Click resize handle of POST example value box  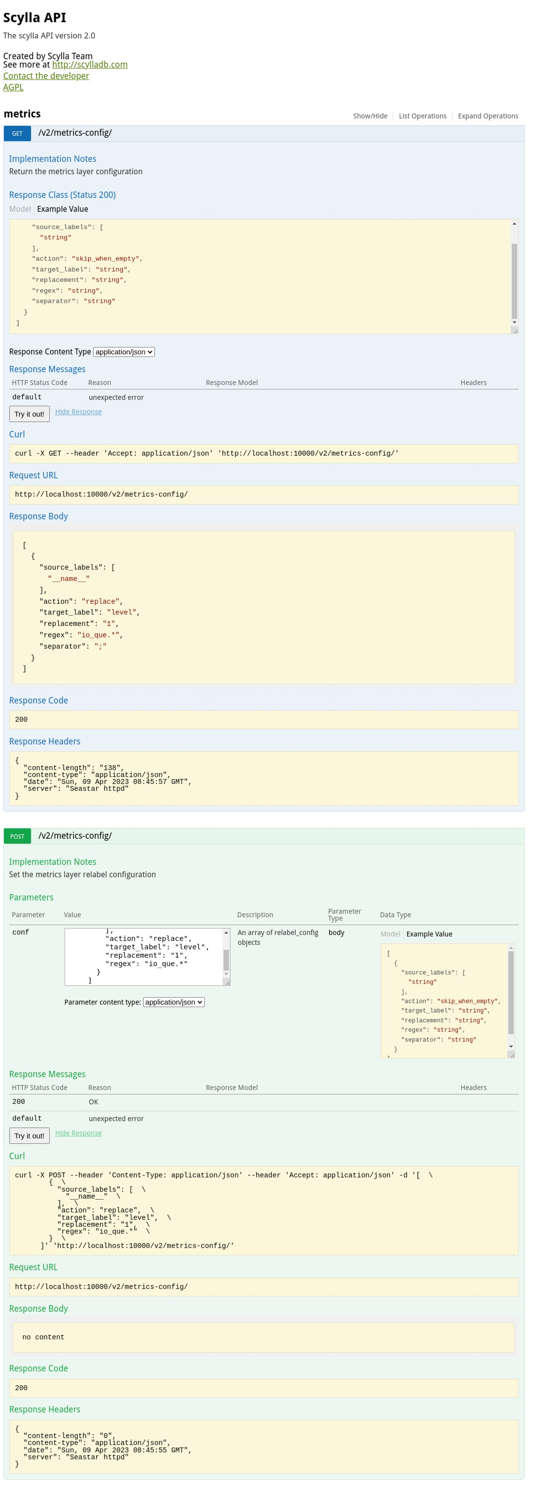click(511, 1055)
